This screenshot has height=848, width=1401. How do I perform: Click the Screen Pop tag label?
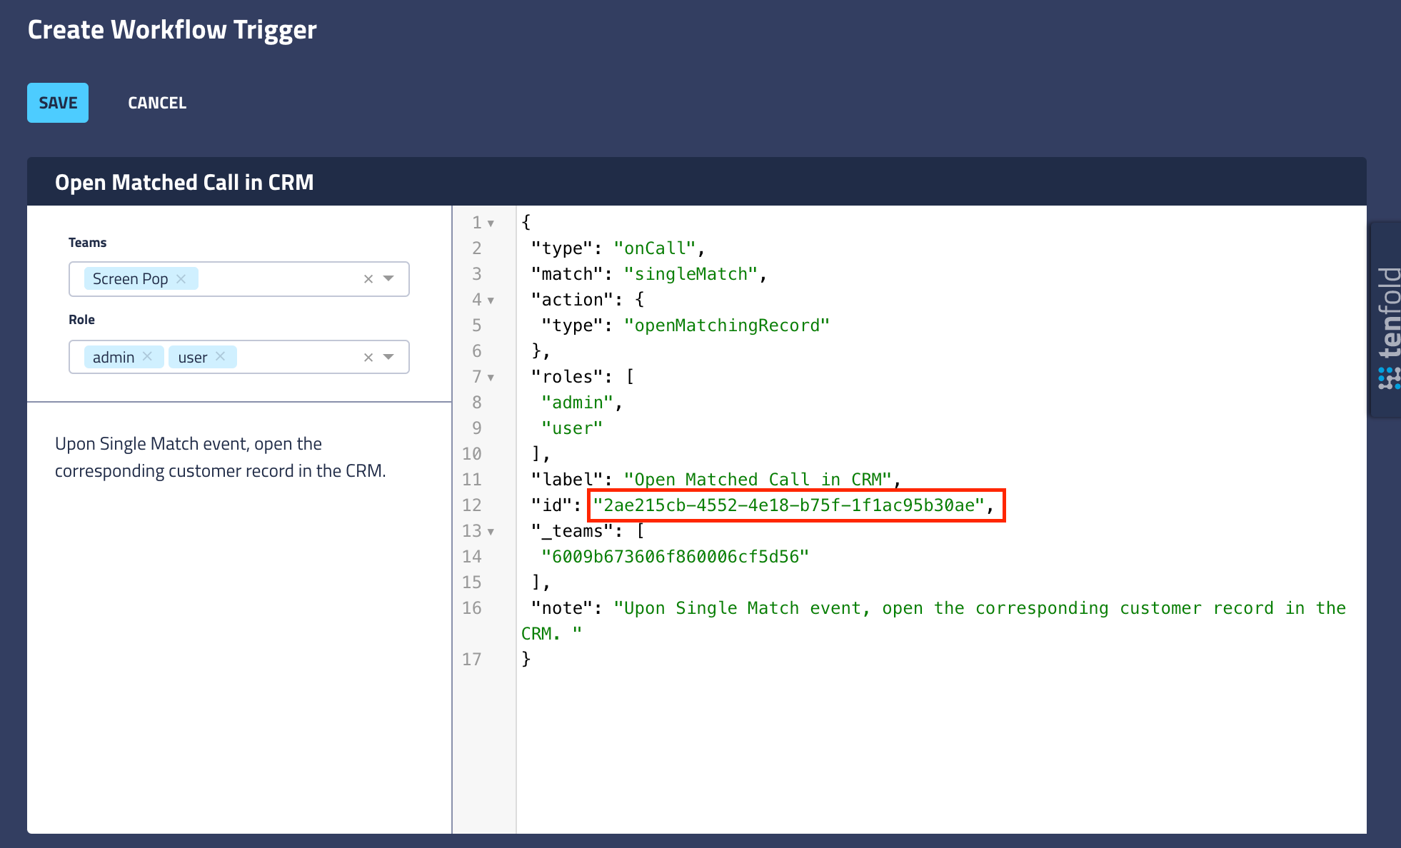coord(130,278)
